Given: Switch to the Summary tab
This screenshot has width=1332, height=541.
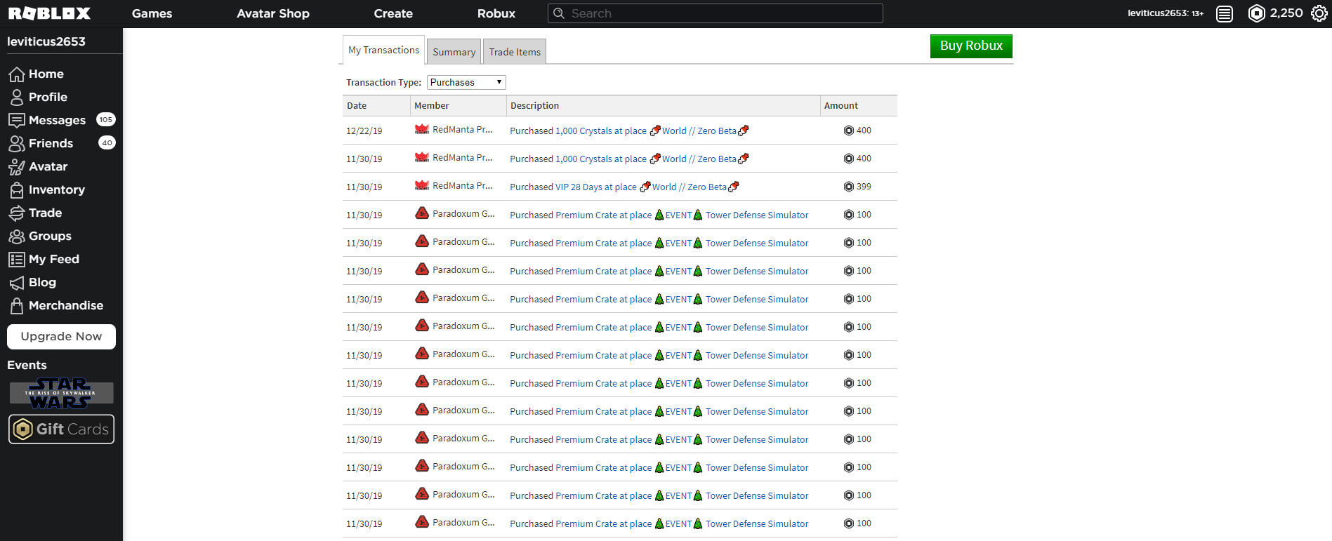Looking at the screenshot, I should 454,52.
